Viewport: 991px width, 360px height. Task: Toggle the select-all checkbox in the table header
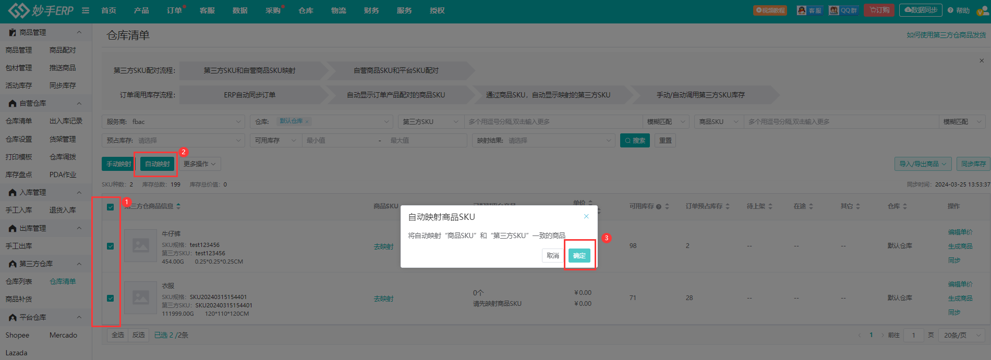[110, 207]
